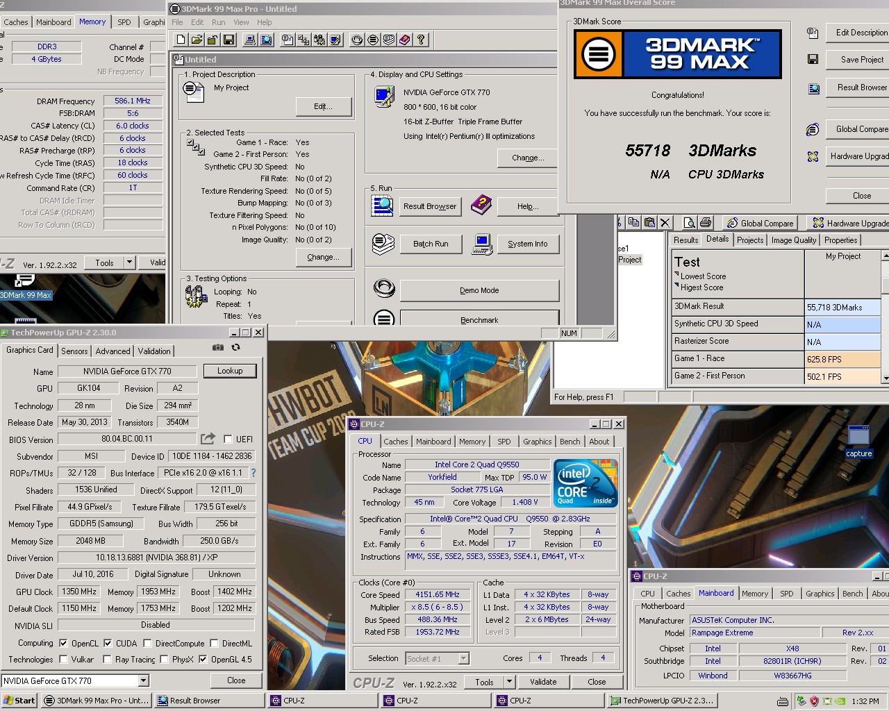Toggle the CUDA checkbox
The image size is (889, 711).
108,643
